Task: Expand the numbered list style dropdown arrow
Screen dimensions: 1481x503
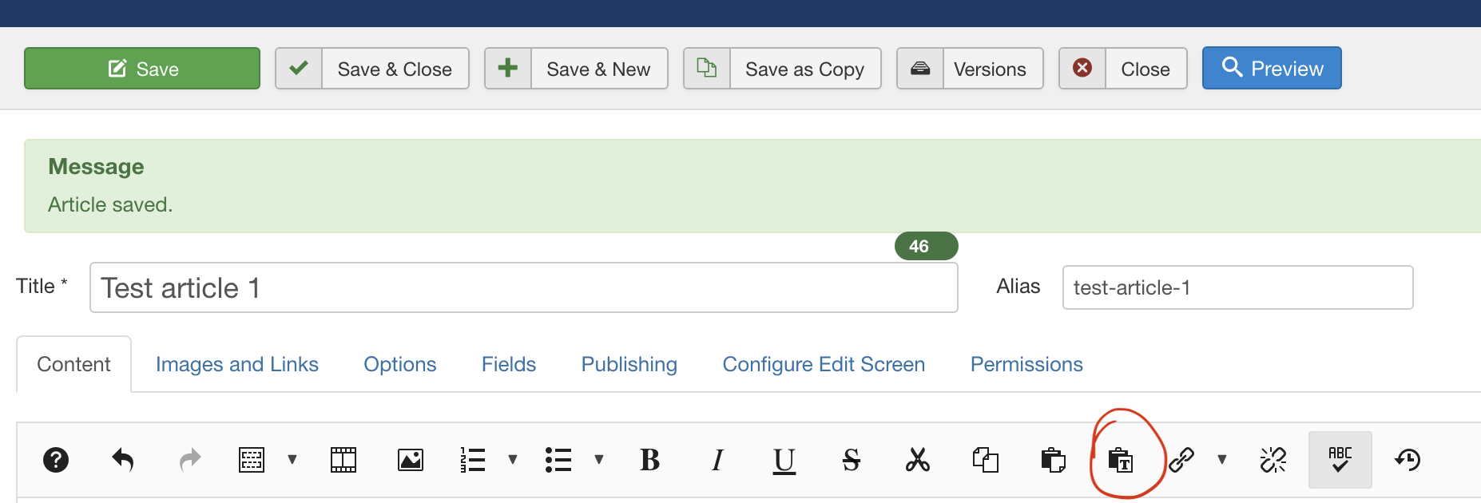Action: (513, 460)
